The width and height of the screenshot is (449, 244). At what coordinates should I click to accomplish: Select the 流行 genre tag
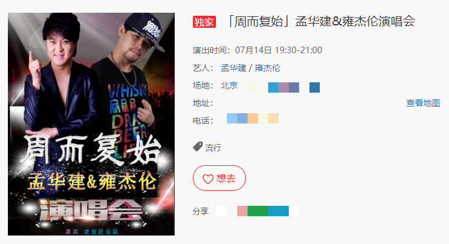click(213, 147)
